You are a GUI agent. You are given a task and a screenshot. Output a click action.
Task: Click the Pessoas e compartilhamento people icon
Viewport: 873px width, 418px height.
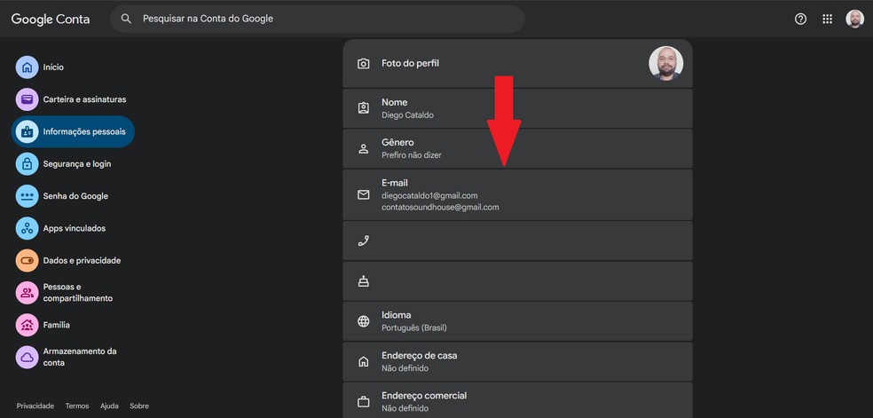pyautogui.click(x=28, y=293)
